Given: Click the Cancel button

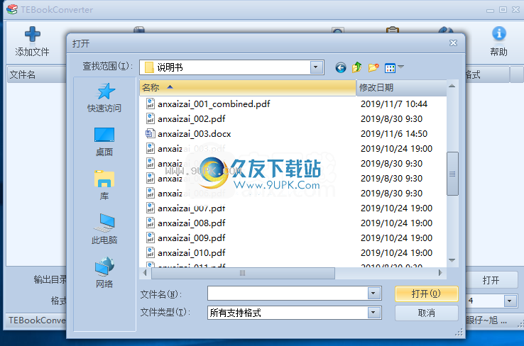Looking at the screenshot, I should tap(426, 313).
